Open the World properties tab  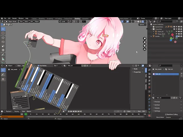click(149, 87)
